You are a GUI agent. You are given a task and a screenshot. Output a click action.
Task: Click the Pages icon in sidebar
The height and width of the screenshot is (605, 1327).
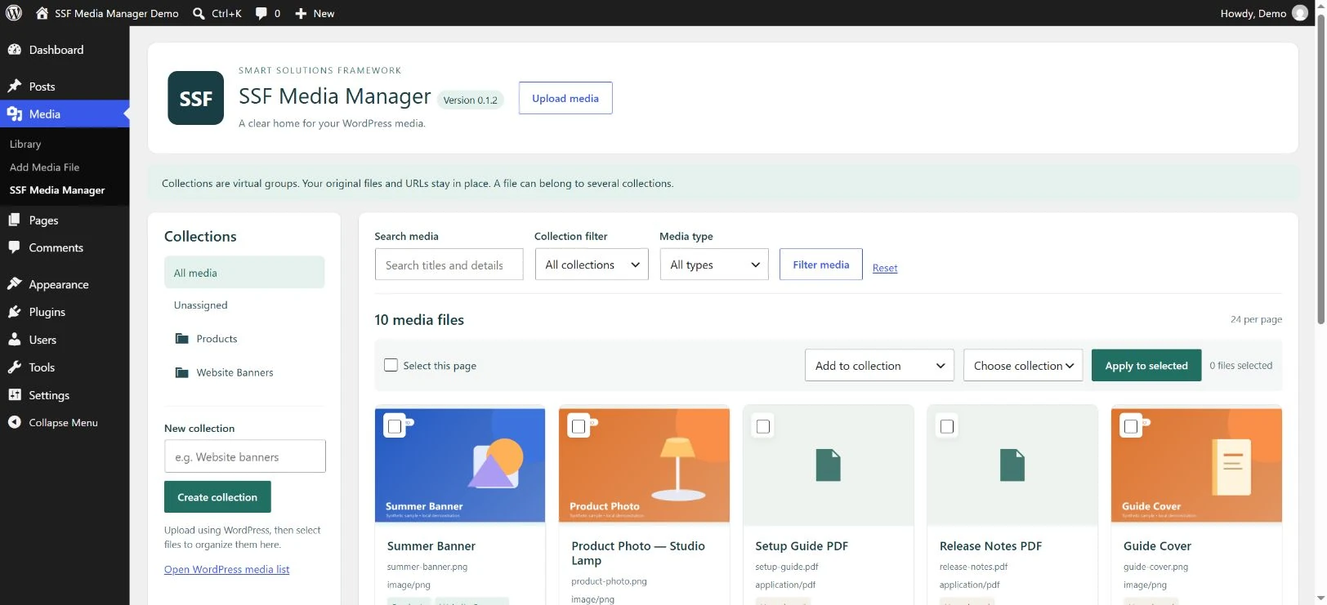point(14,220)
